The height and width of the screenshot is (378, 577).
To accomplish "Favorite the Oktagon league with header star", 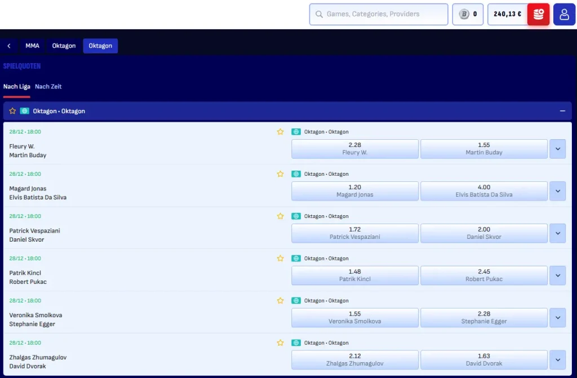I will point(12,111).
